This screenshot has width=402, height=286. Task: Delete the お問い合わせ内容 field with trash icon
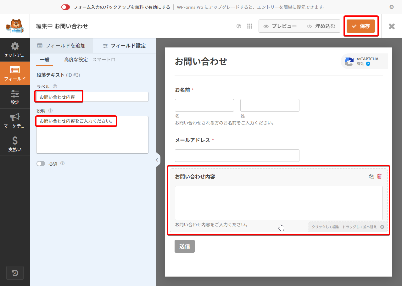click(x=379, y=176)
